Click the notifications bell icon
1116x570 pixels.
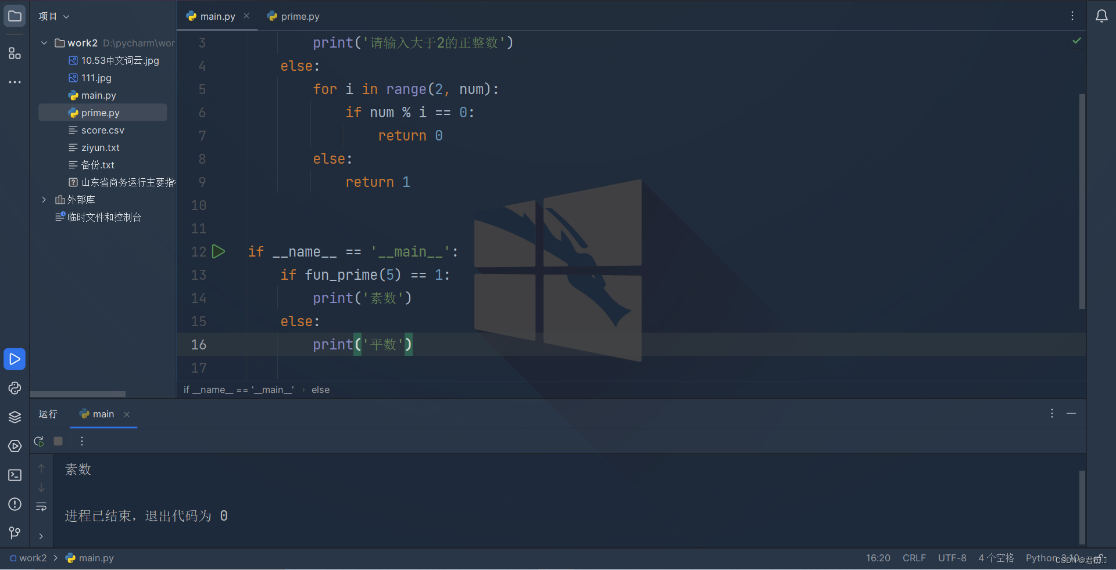pos(1101,16)
